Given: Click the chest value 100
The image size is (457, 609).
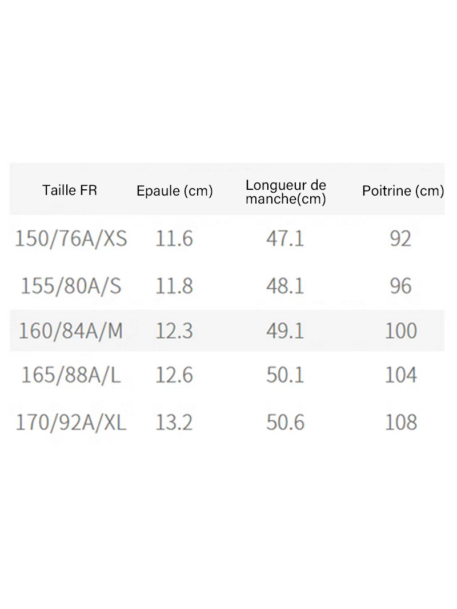Looking at the screenshot, I should 401,331.
